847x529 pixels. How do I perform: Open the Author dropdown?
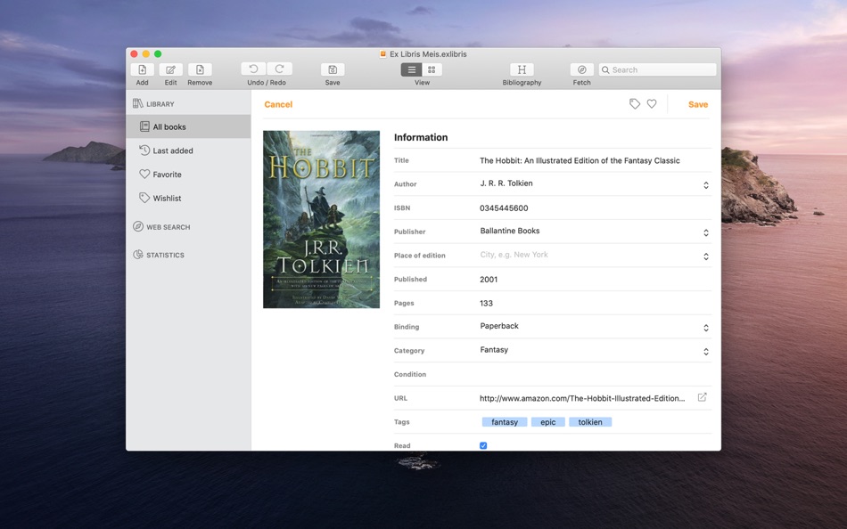coord(704,184)
